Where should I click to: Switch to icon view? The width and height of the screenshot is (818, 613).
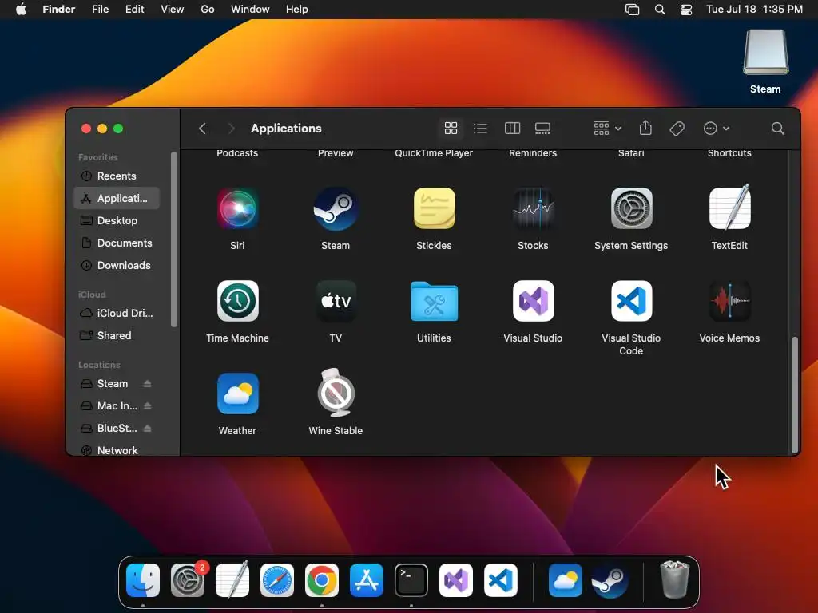pyautogui.click(x=451, y=129)
